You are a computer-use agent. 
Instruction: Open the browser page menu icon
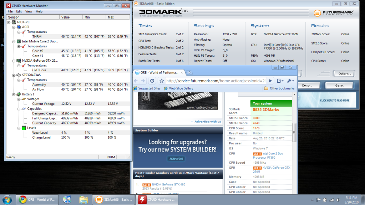tap(280, 81)
